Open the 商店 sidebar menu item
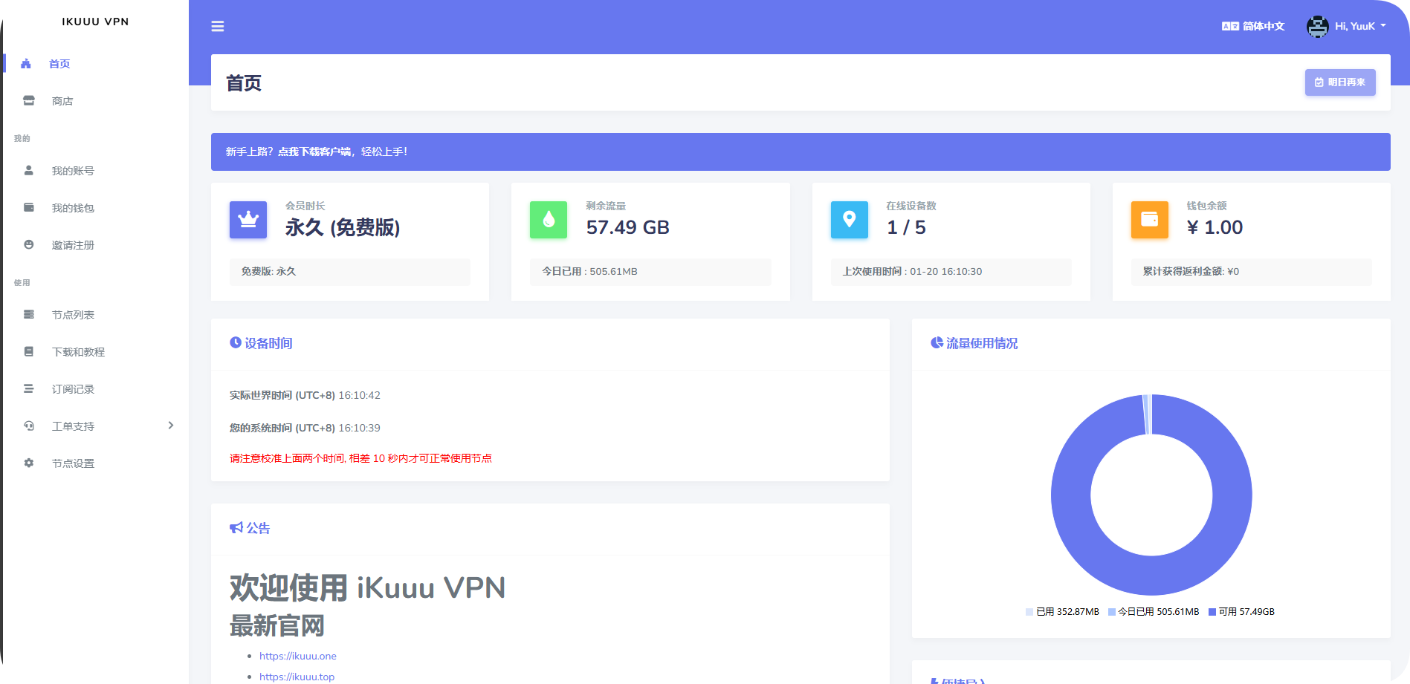Image resolution: width=1410 pixels, height=684 pixels. 62,101
